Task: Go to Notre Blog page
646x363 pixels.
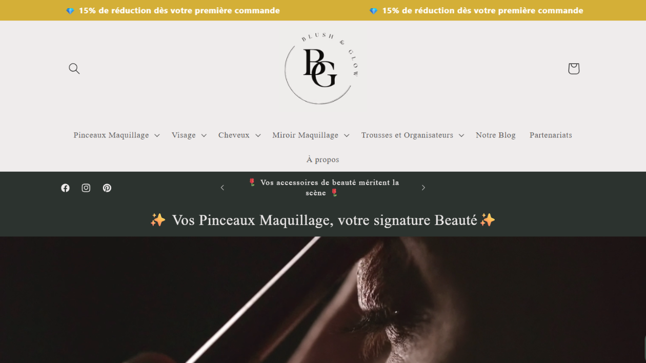Action: [x=496, y=135]
